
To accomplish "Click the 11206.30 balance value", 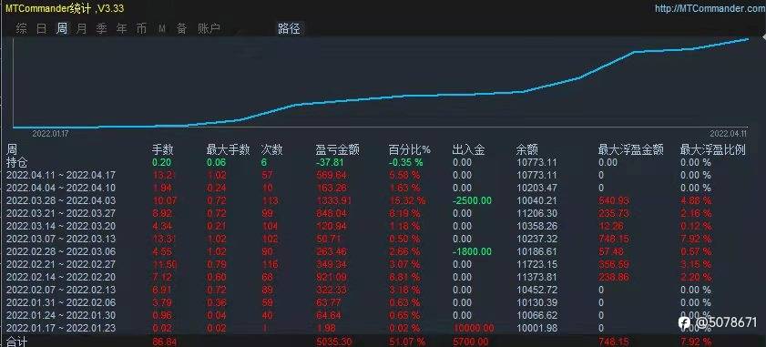I will coord(536,213).
